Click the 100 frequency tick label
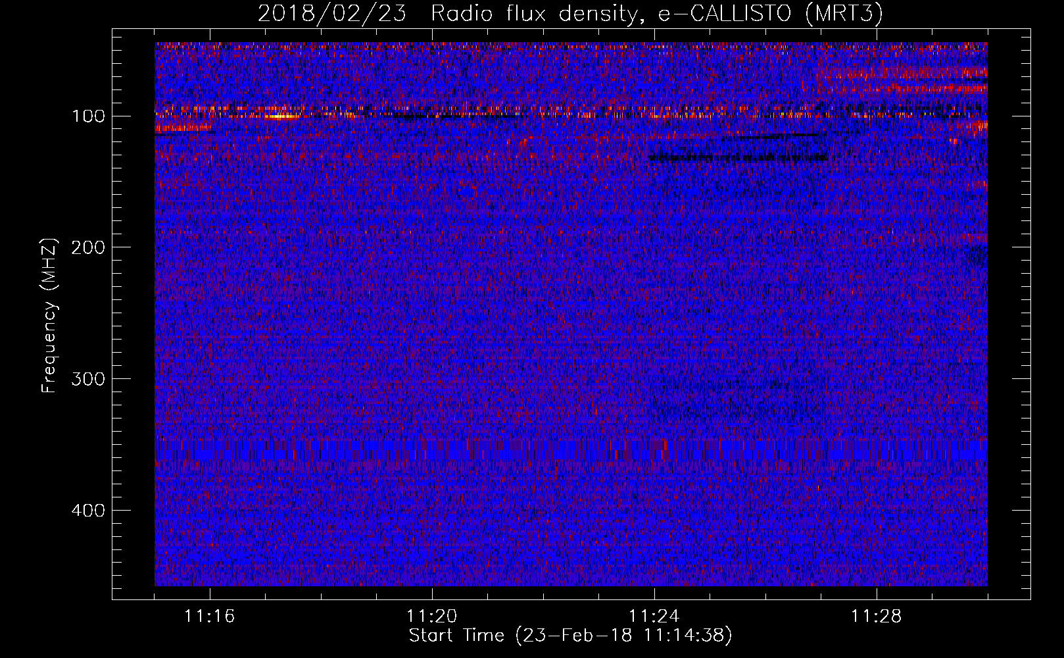1064x658 pixels. (89, 116)
